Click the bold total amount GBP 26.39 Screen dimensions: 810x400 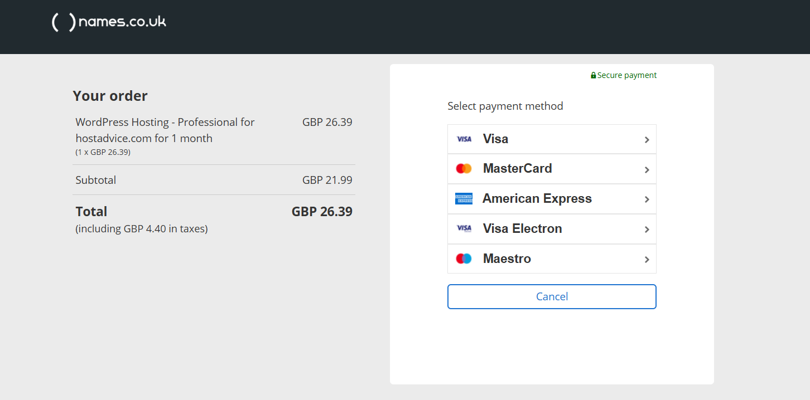coord(322,212)
